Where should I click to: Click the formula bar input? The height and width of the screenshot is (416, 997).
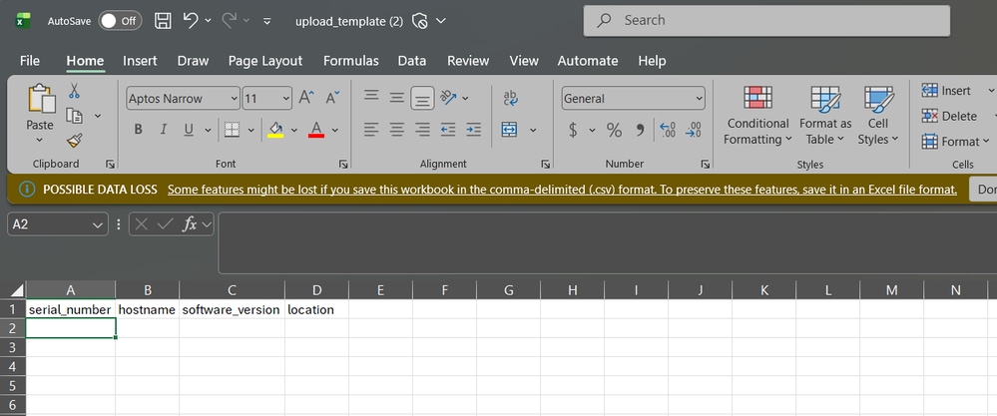point(607,242)
